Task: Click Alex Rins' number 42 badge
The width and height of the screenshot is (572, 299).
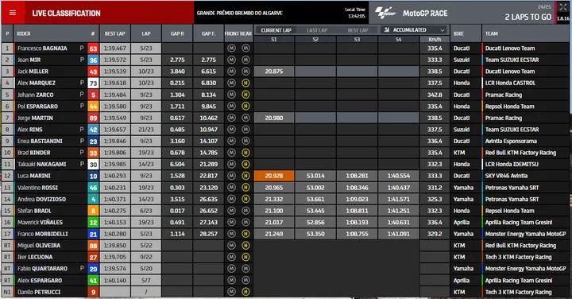Action: point(94,130)
